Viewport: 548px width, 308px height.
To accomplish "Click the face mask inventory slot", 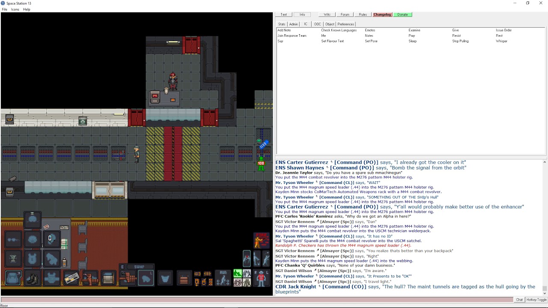I will [32, 240].
